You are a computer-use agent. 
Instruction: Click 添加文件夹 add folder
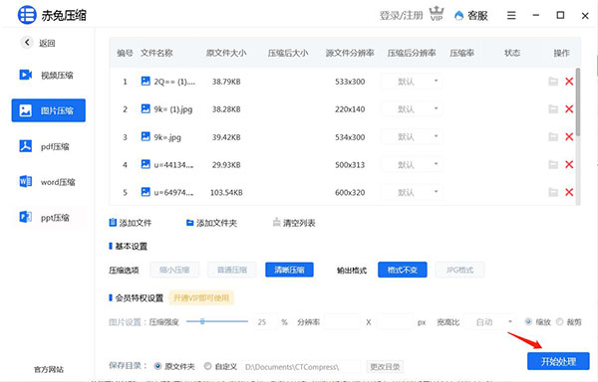(x=211, y=223)
